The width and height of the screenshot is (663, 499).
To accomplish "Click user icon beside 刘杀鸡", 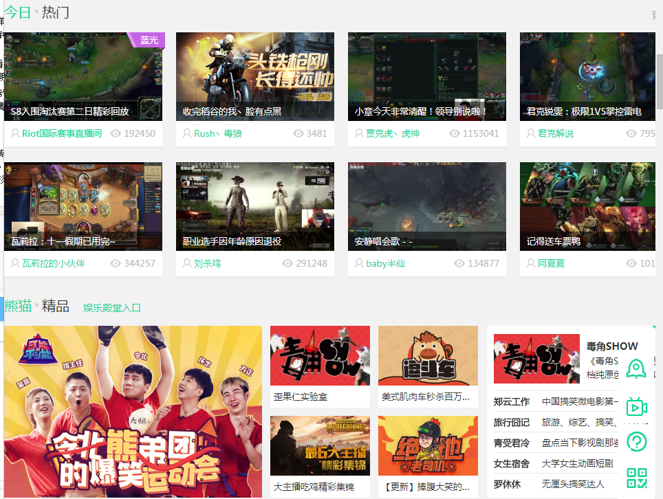I will click(187, 263).
